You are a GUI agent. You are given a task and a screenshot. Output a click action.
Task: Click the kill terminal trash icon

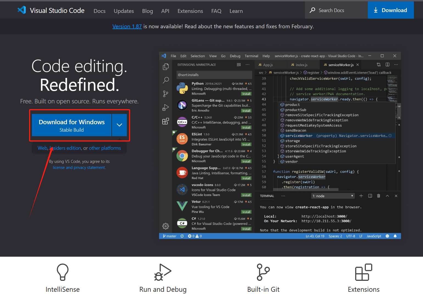coord(379,196)
